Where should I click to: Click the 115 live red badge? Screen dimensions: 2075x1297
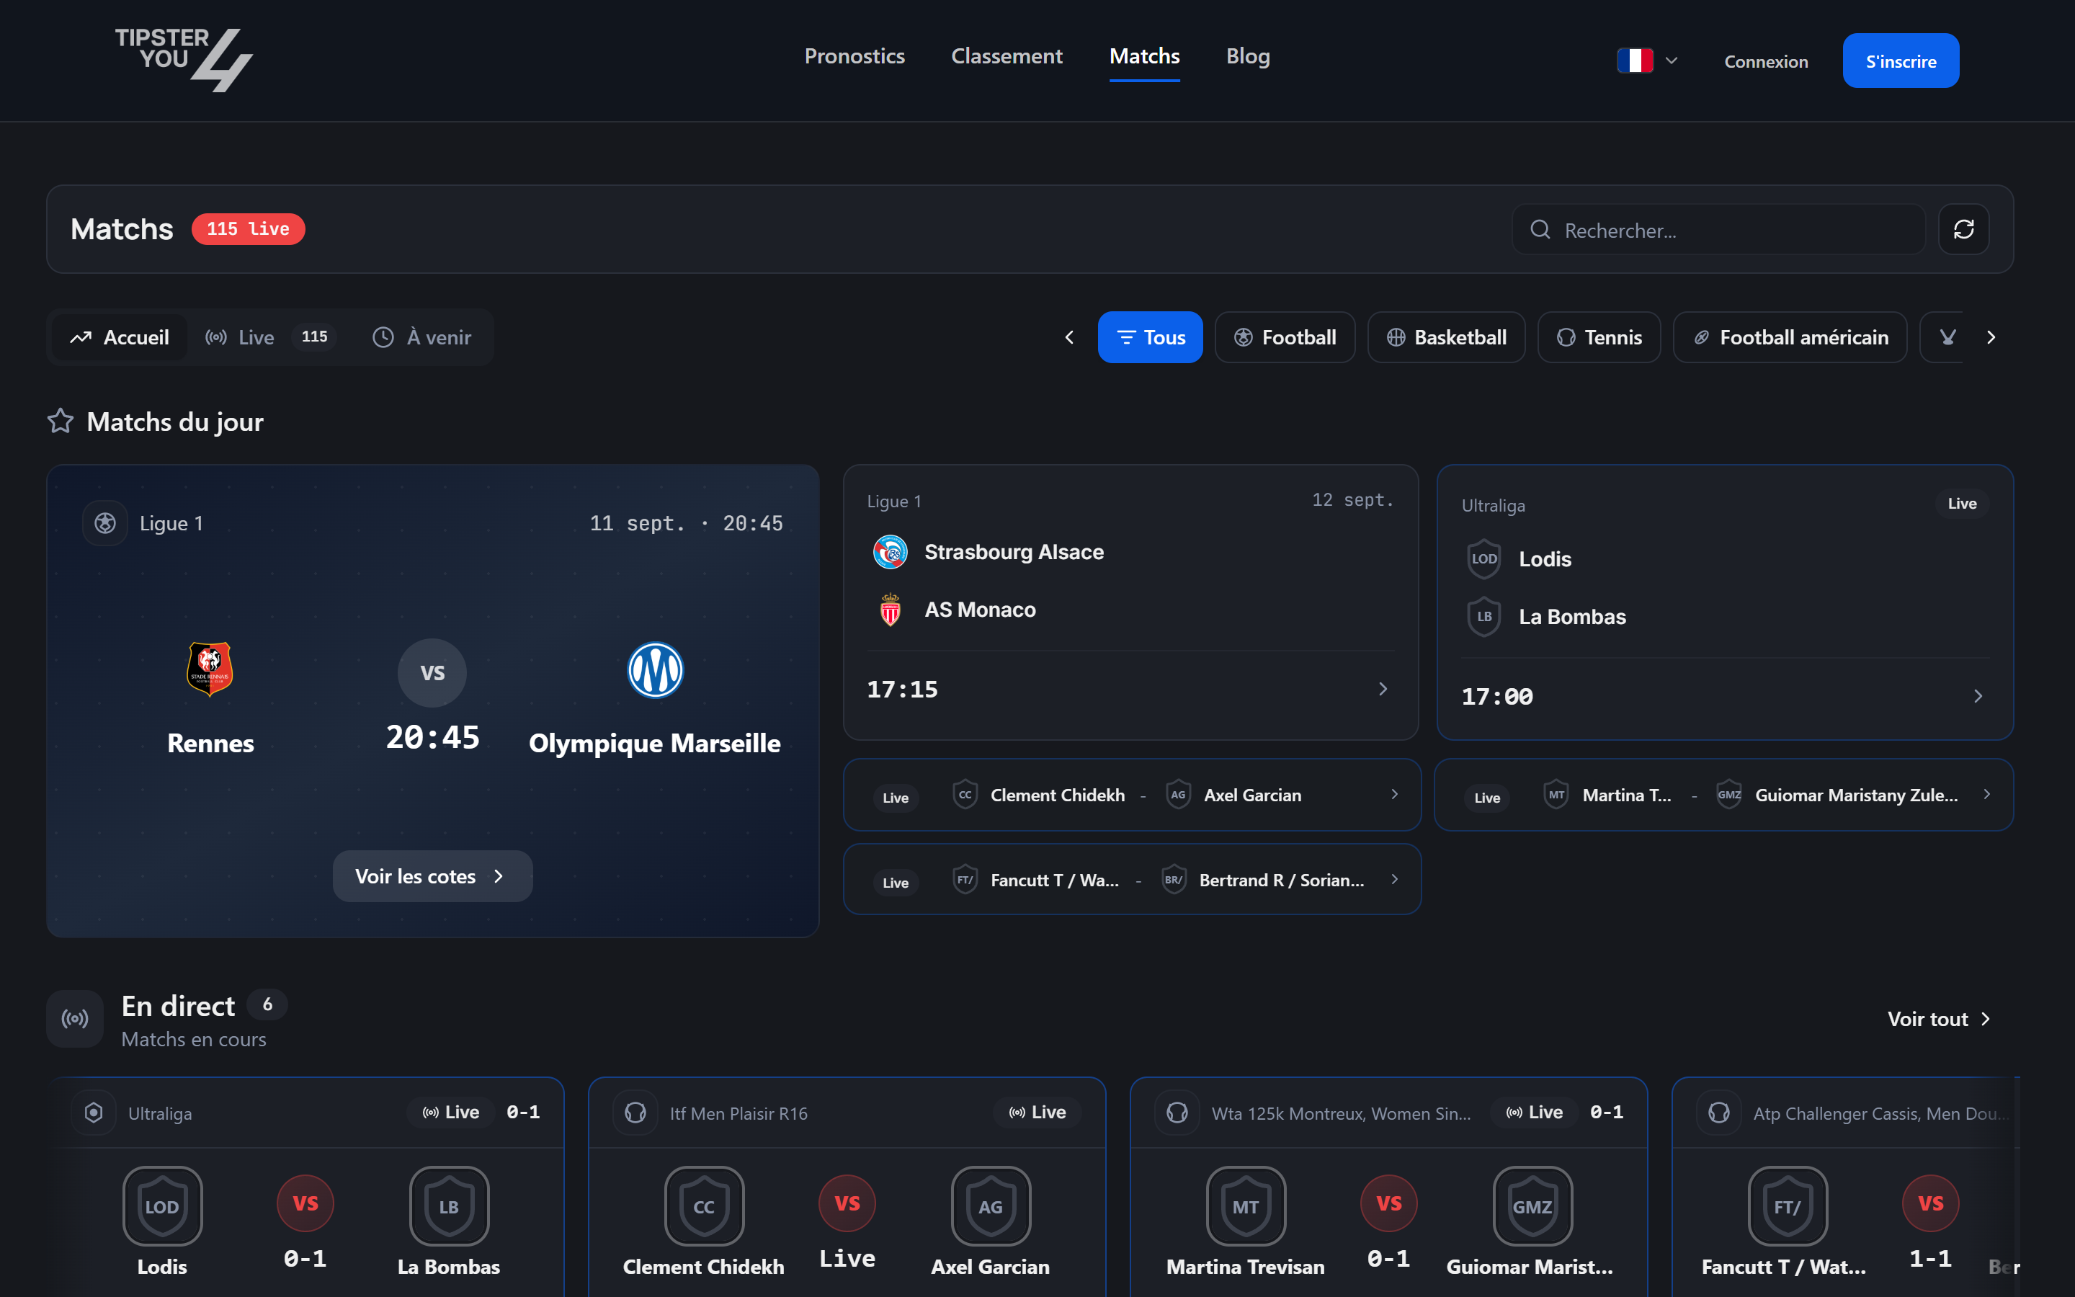248,229
